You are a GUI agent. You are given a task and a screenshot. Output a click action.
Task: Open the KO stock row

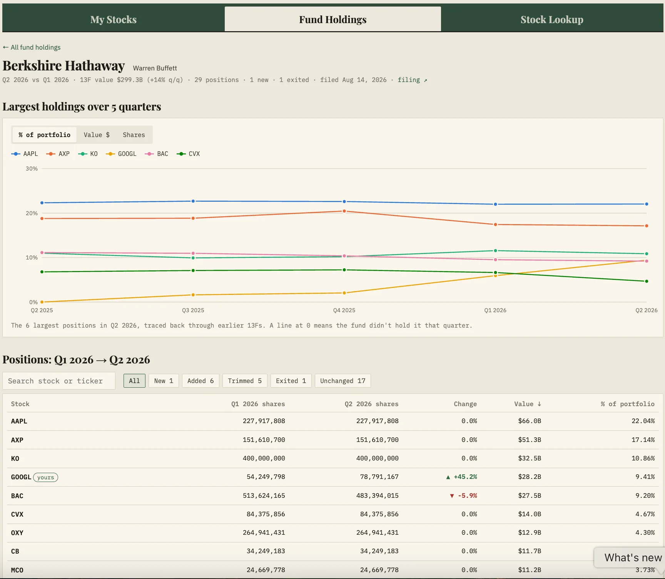(333, 459)
